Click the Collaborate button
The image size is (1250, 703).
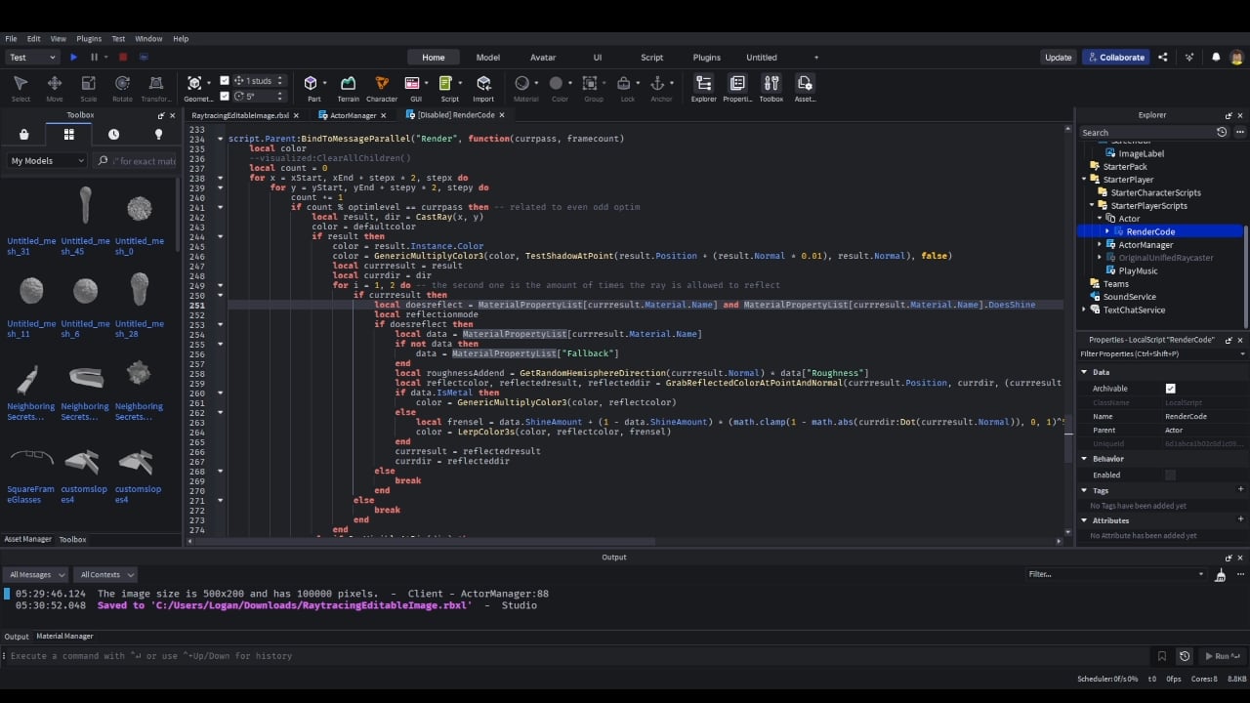(x=1116, y=58)
